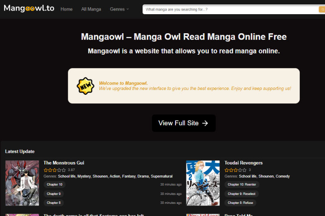Click the 'Welcome to Mangaowl.' text
Viewport: 325px width, 216px height.
(x=123, y=83)
